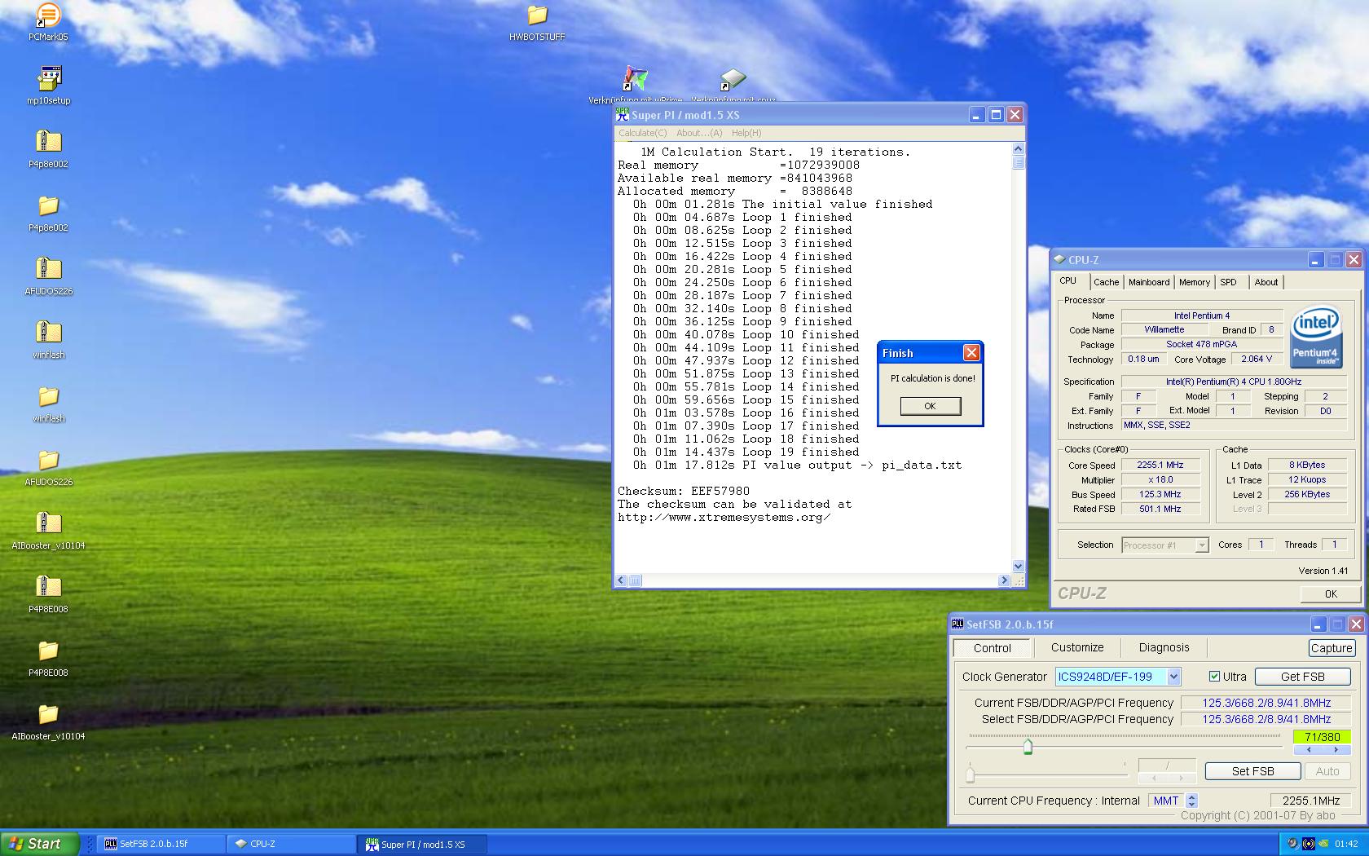1369x856 pixels.
Task: Select the wPrime shortcut icon on desktop
Action: [635, 79]
